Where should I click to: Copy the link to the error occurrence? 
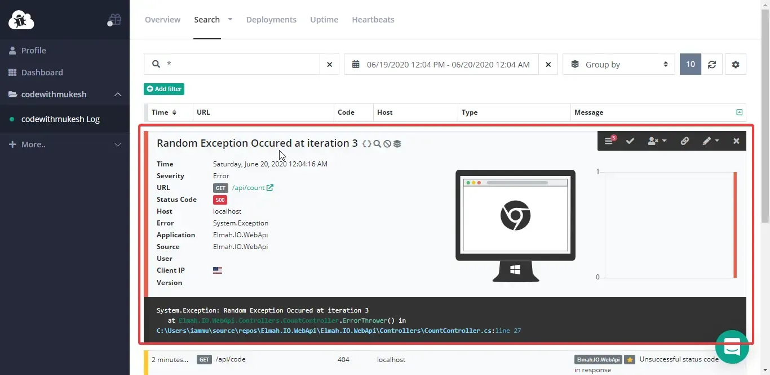pos(684,141)
